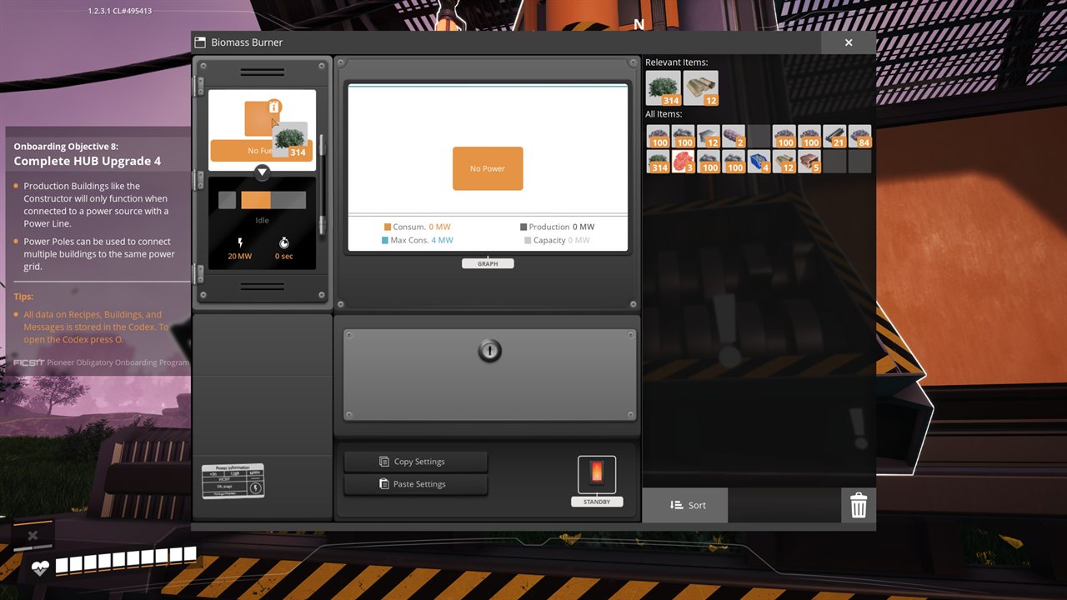Select the rods stack of 21 in All Items
Image resolution: width=1067 pixels, height=600 pixels.
pyautogui.click(x=834, y=136)
